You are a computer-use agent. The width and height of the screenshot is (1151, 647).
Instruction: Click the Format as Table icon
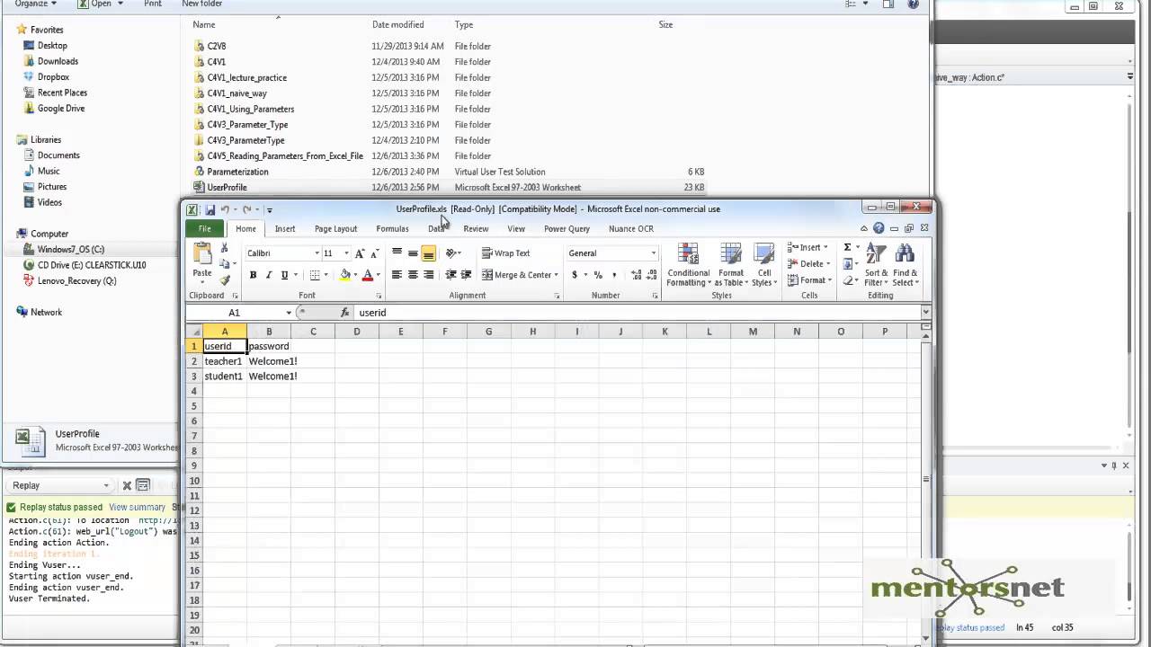[x=730, y=265]
